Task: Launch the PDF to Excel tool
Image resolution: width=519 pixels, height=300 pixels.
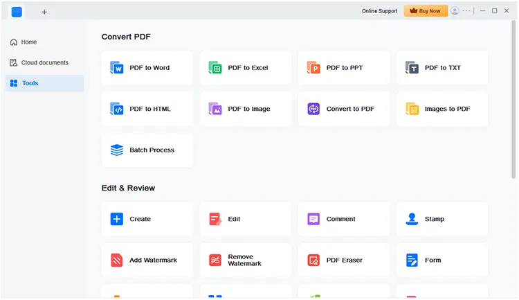Action: point(245,68)
